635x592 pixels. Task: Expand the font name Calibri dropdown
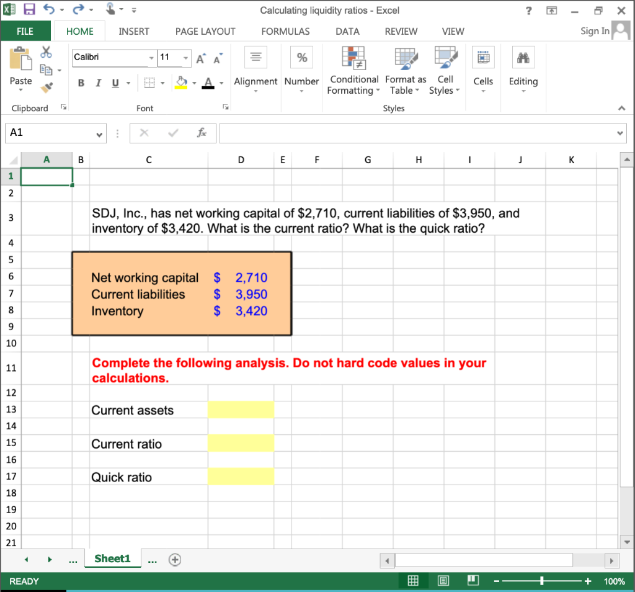151,58
